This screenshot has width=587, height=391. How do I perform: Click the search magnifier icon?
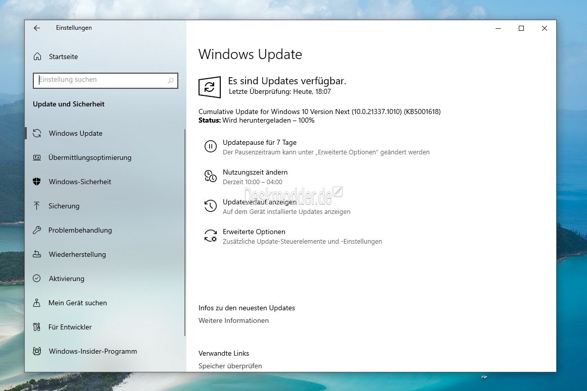pyautogui.click(x=171, y=80)
